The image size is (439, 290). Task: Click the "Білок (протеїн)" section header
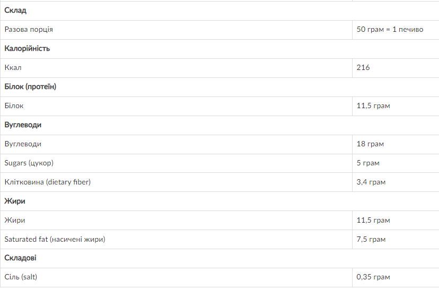[30, 87]
